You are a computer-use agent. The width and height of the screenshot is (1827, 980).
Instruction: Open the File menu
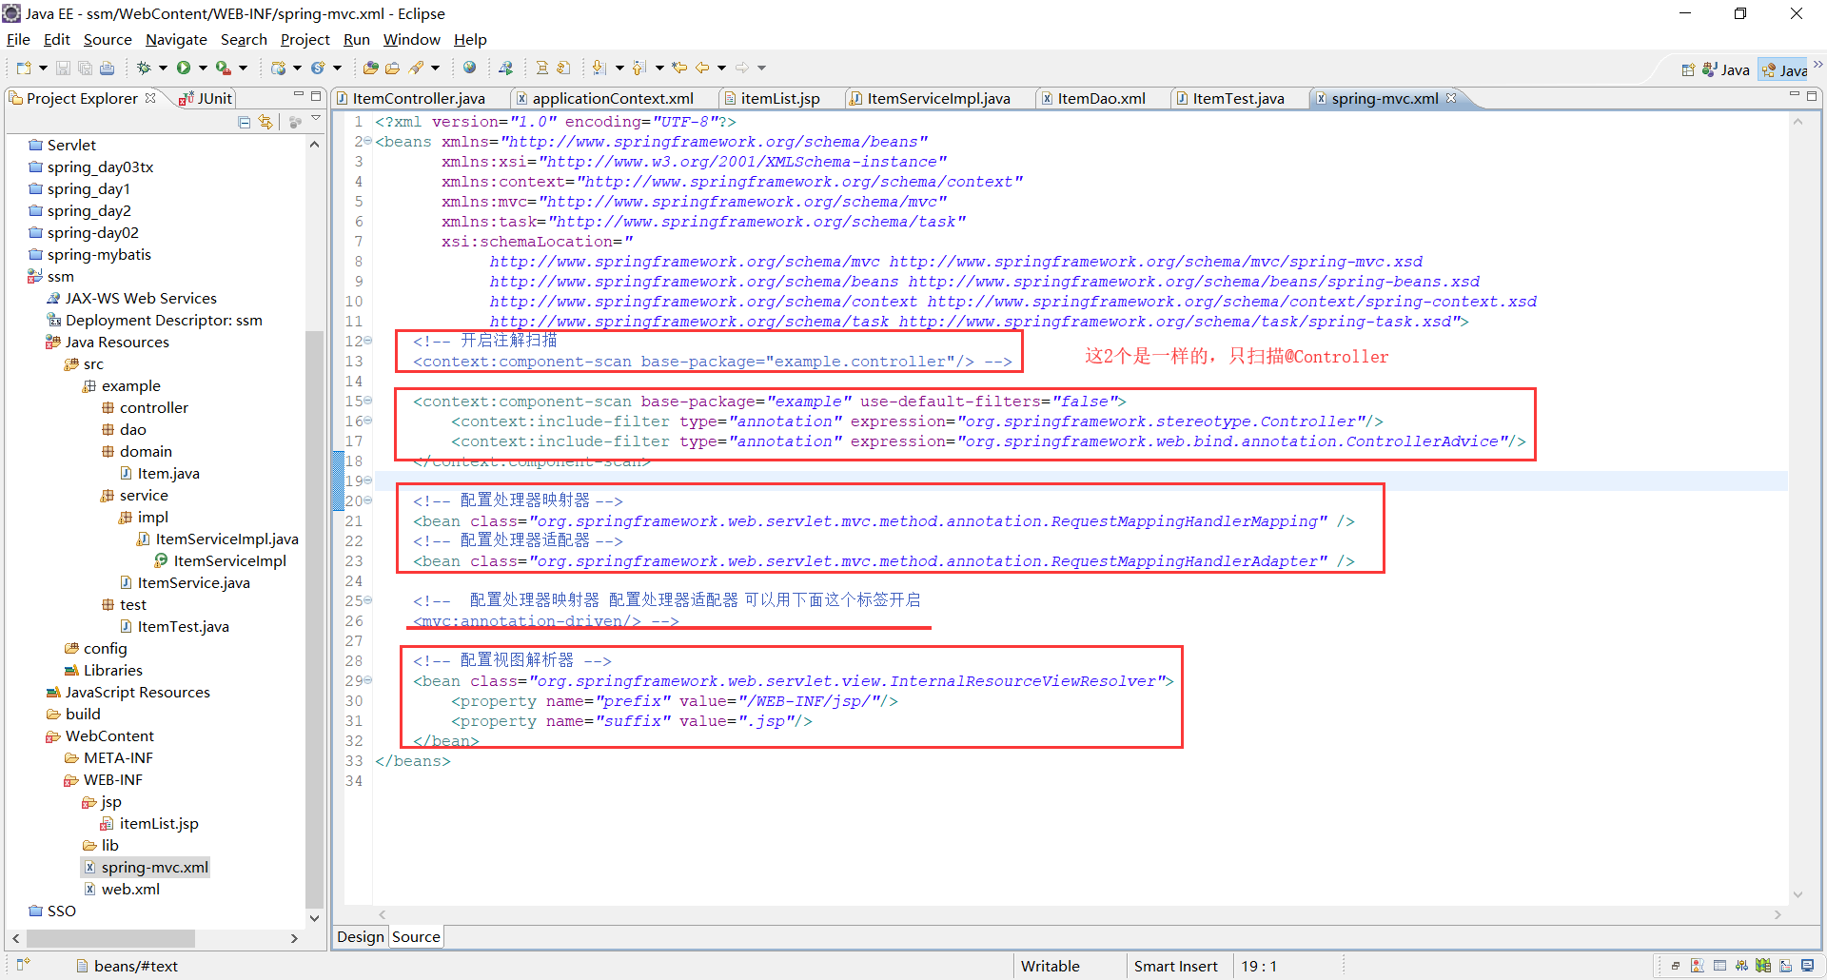tap(18, 39)
